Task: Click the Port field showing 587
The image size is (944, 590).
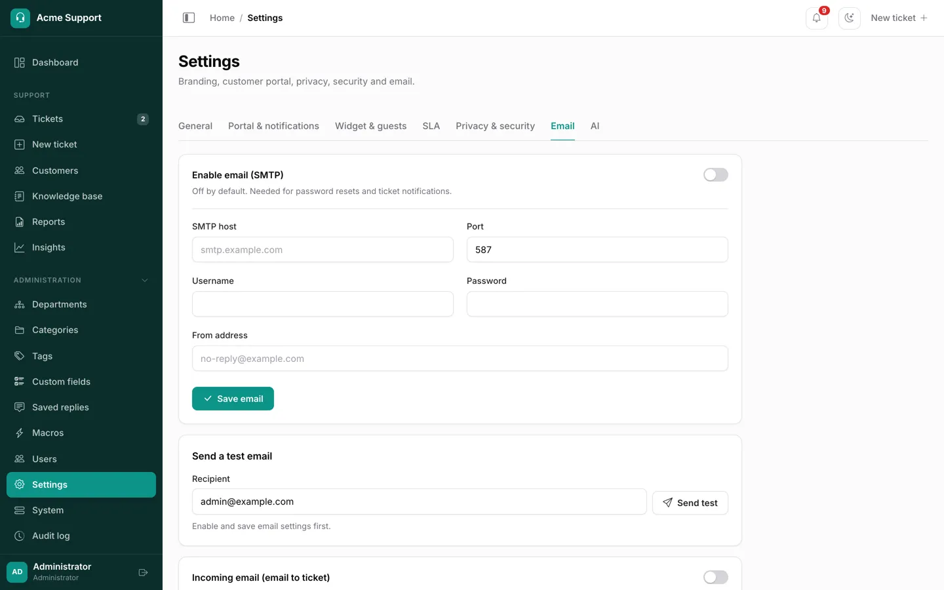Action: (x=597, y=250)
